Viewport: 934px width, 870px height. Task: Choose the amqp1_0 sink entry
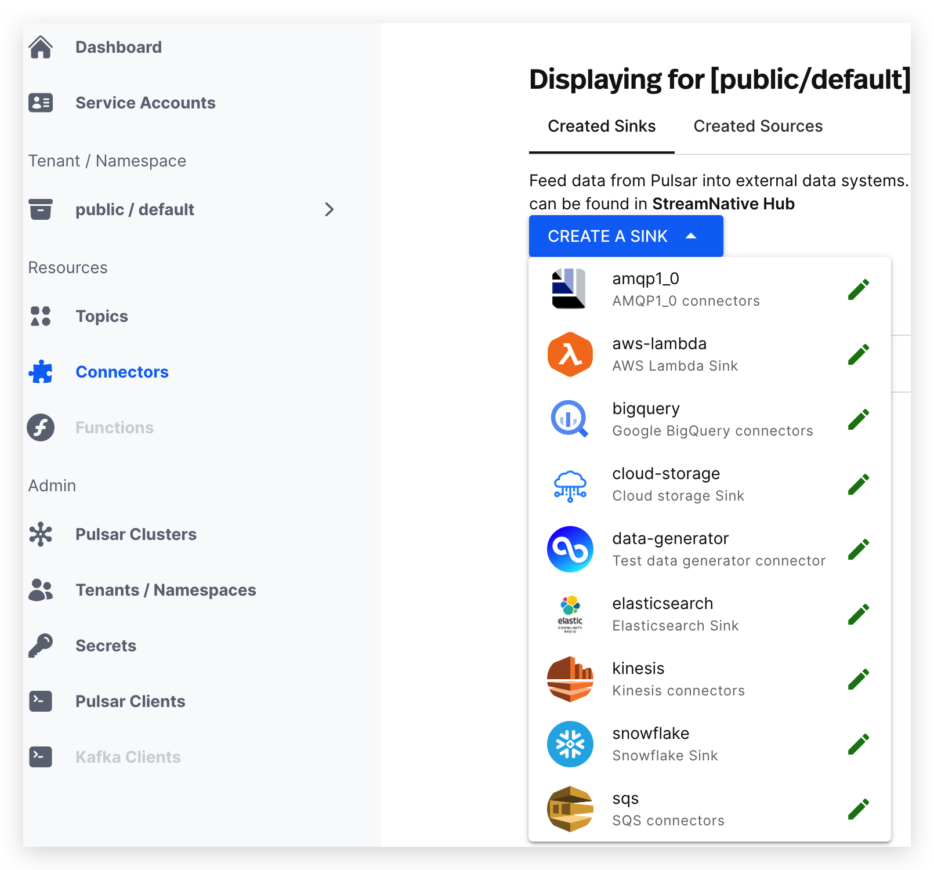coord(709,289)
